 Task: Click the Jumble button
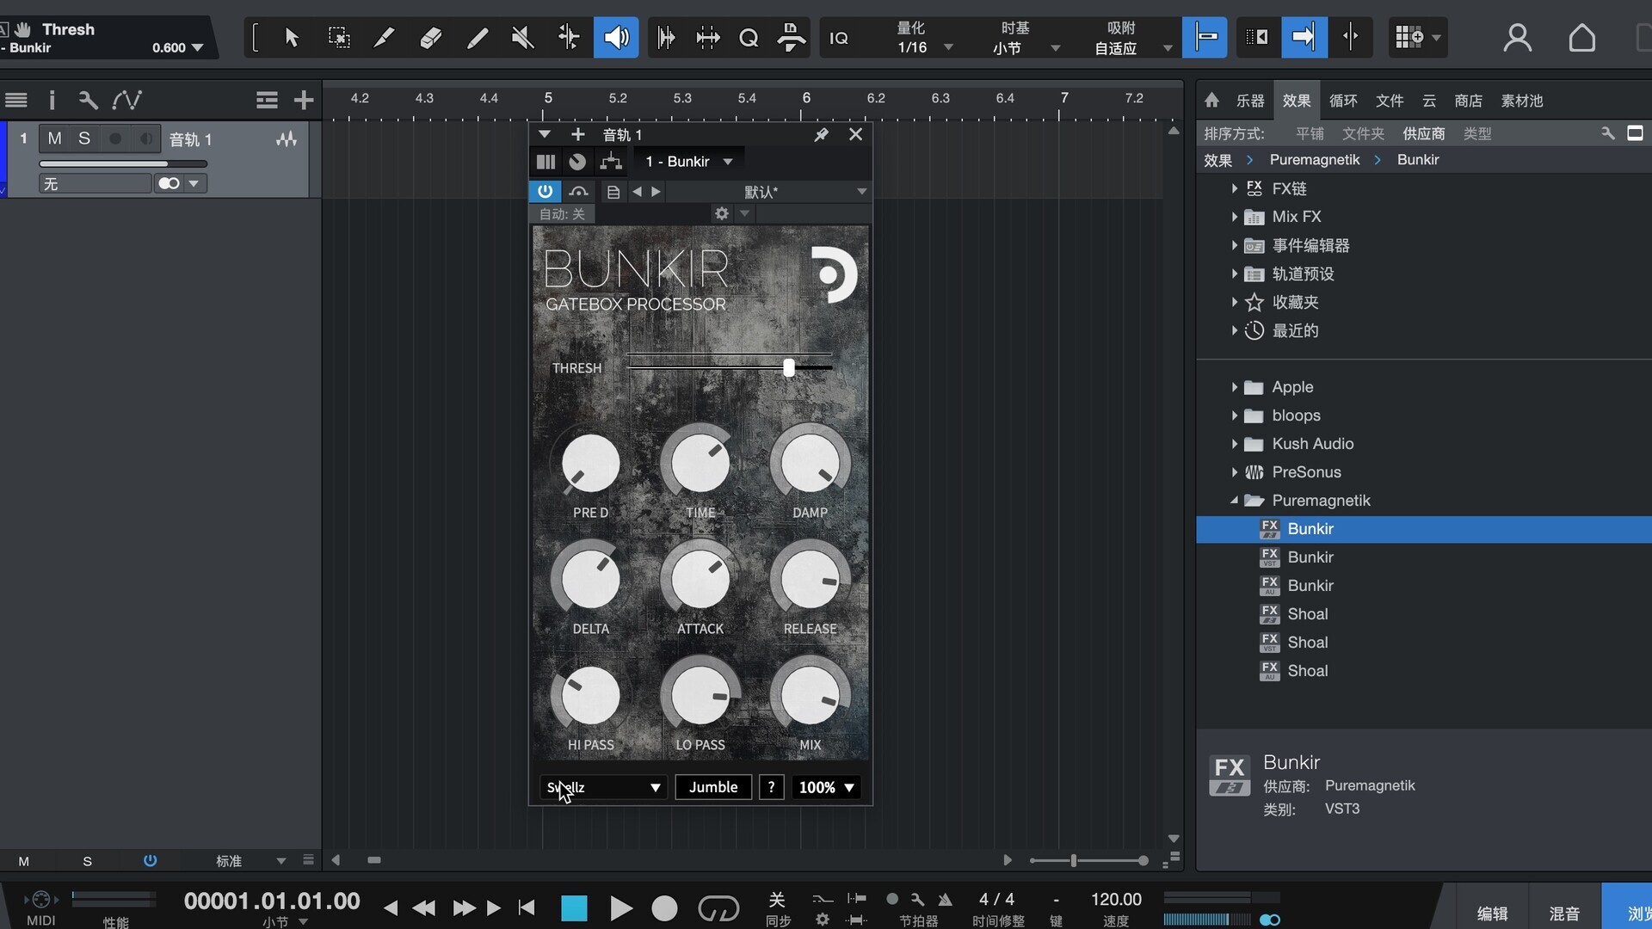click(713, 787)
